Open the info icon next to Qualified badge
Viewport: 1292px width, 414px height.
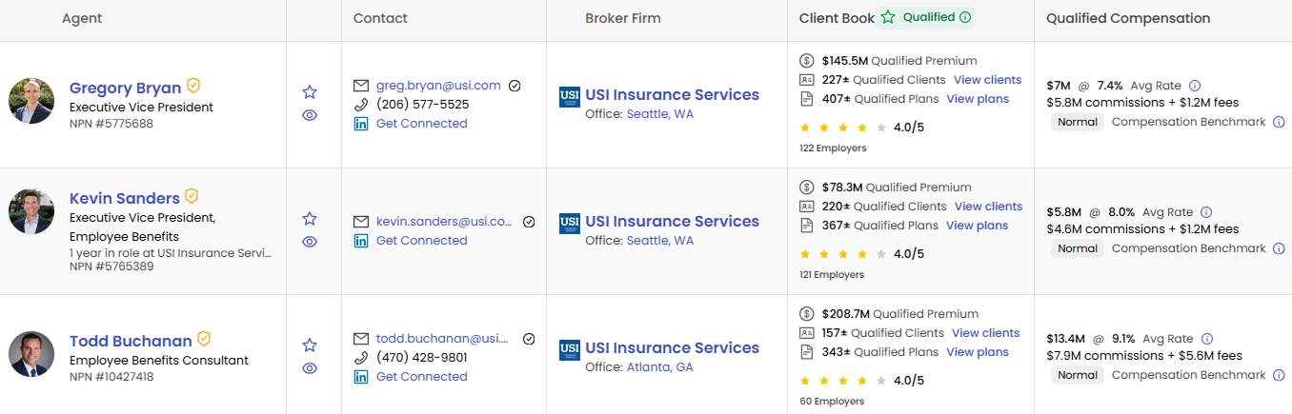[965, 17]
